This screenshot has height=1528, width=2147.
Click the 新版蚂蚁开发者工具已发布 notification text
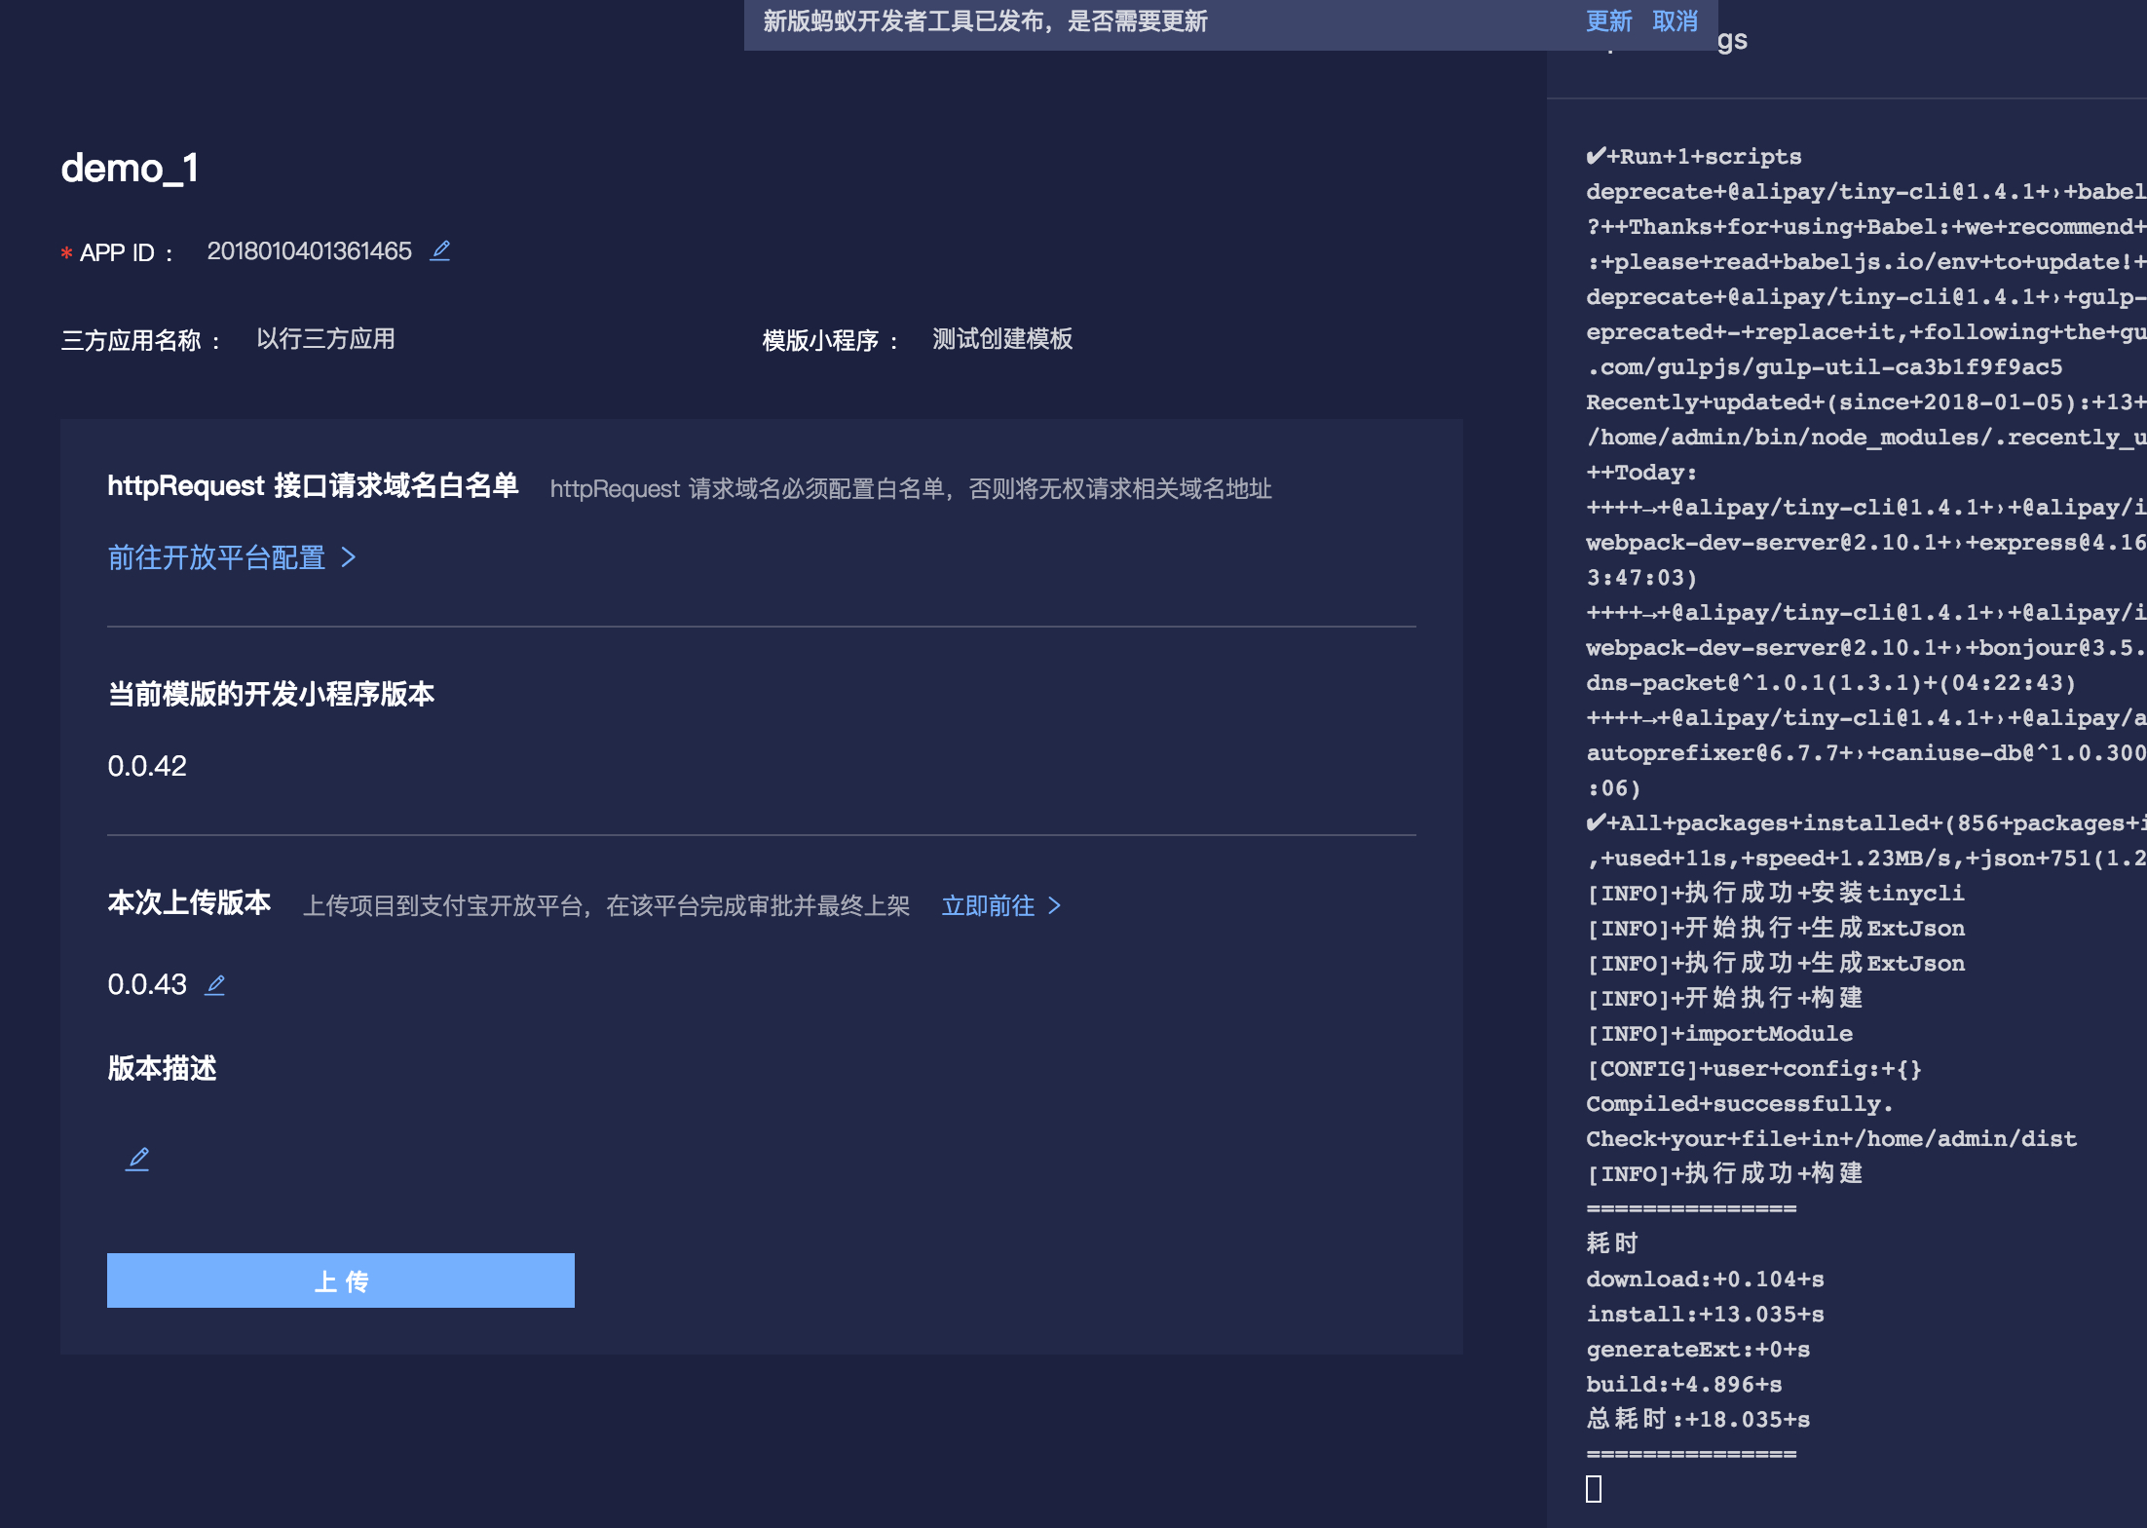(985, 21)
